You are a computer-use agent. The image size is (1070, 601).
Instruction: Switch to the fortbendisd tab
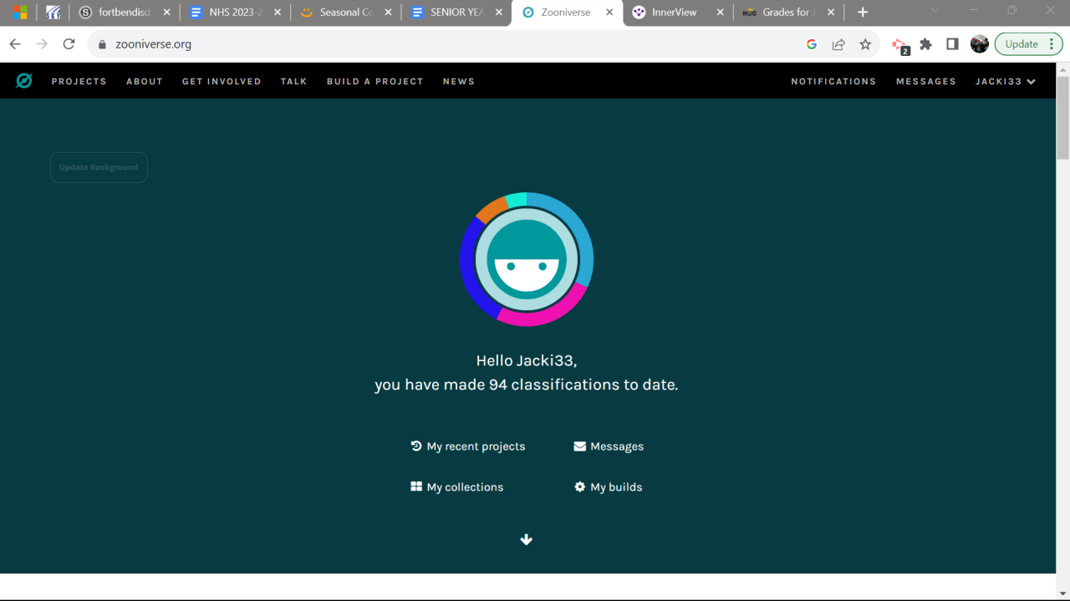[x=124, y=13]
